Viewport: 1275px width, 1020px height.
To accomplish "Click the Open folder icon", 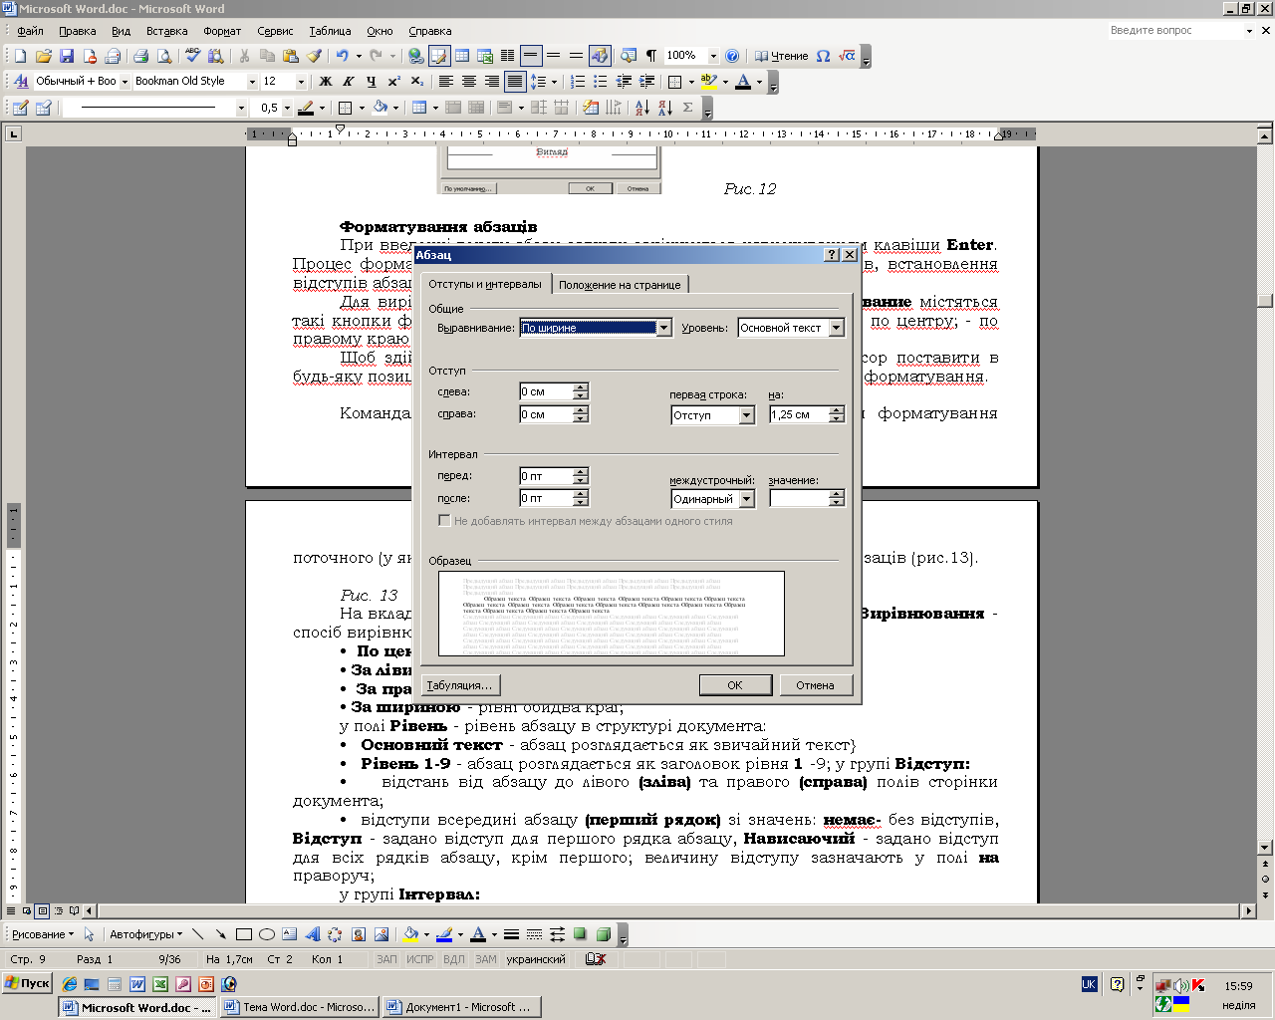I will [x=43, y=56].
